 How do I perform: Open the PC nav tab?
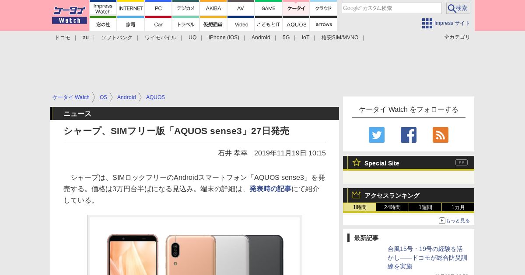tap(158, 8)
